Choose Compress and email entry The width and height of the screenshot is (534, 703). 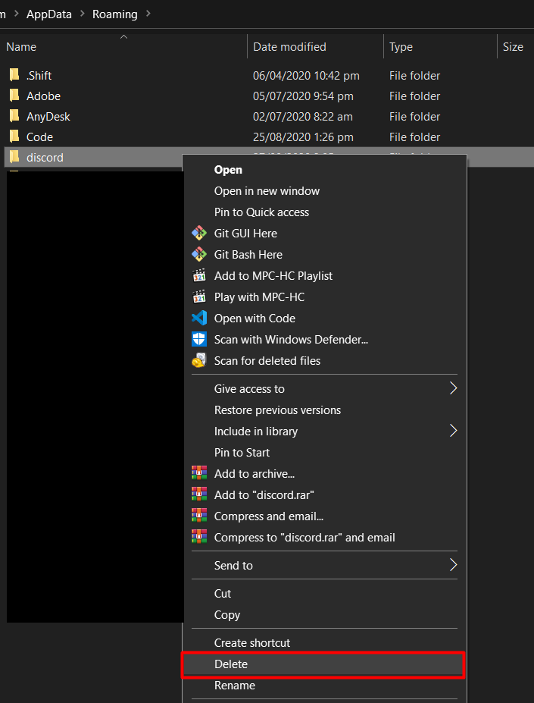click(324, 516)
